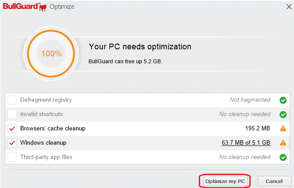This screenshot has height=188, width=294.
Task: Click No cleanup needed for Third-party app files
Action: (x=245, y=157)
